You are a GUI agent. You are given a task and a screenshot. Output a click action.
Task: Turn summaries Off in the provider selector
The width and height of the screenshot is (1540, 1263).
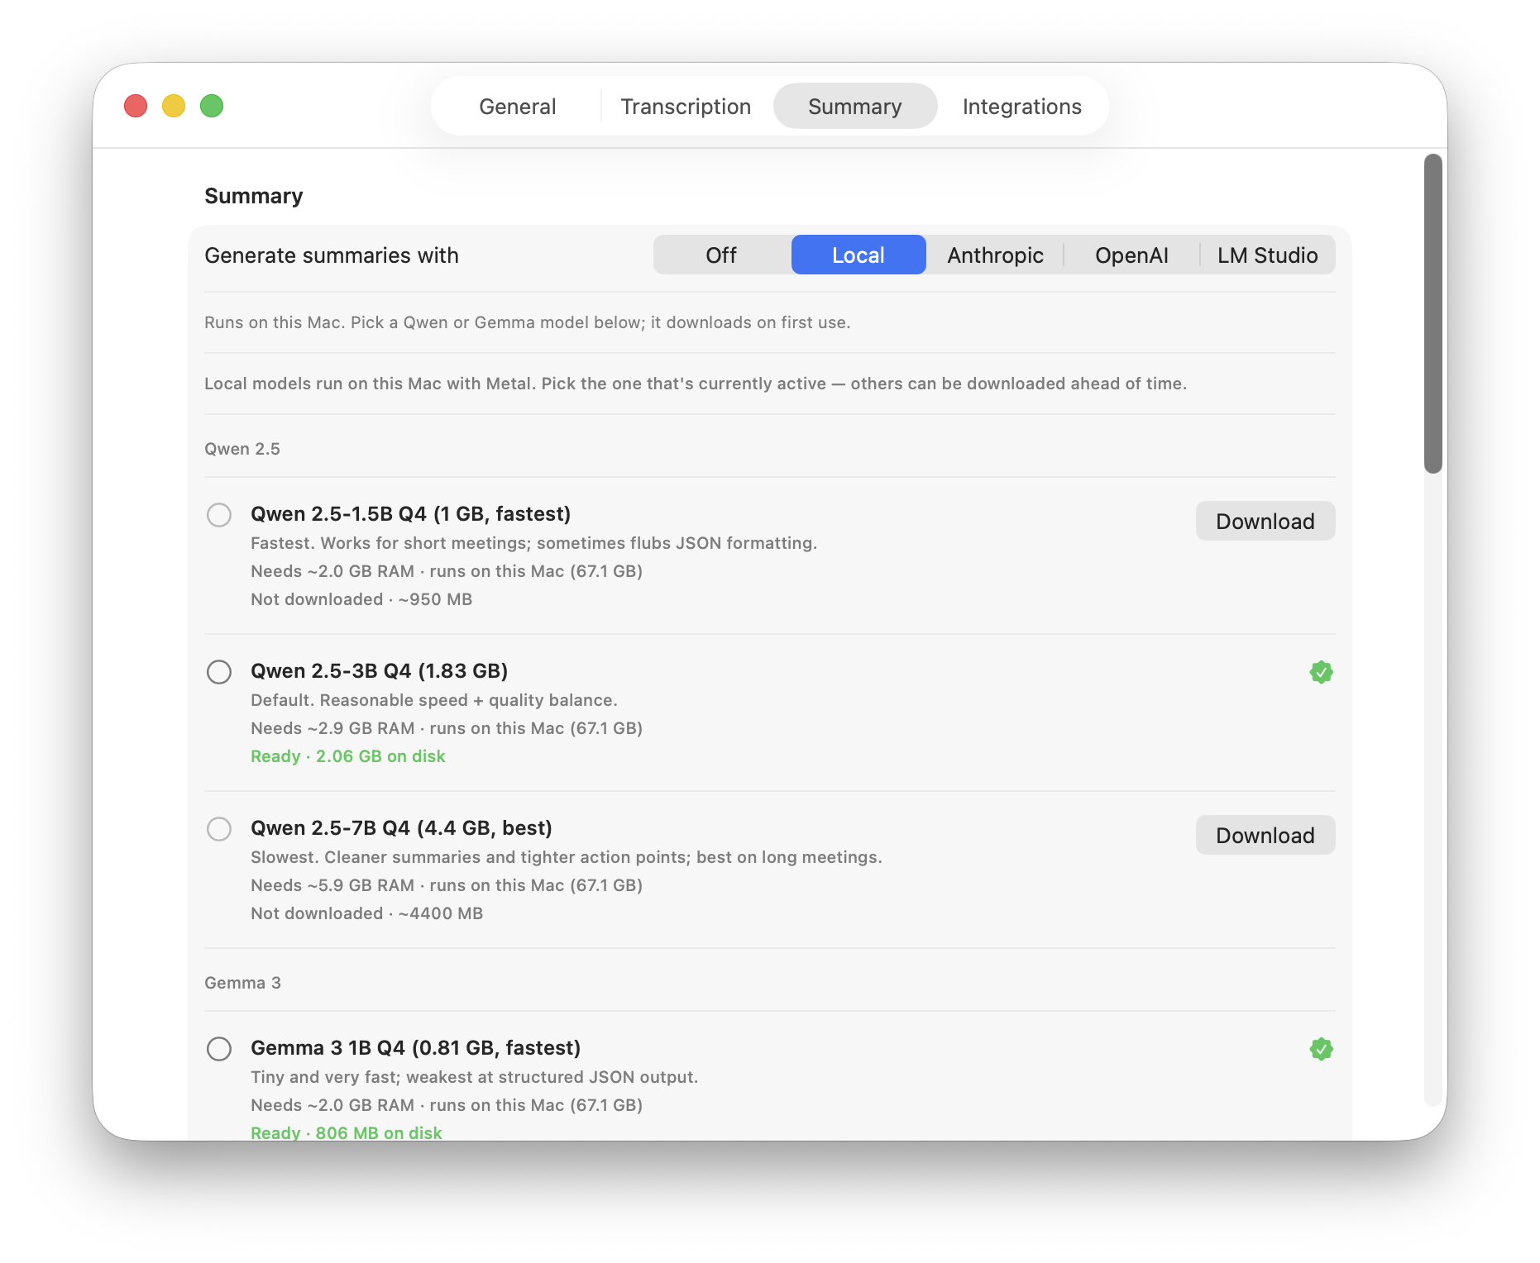point(721,255)
